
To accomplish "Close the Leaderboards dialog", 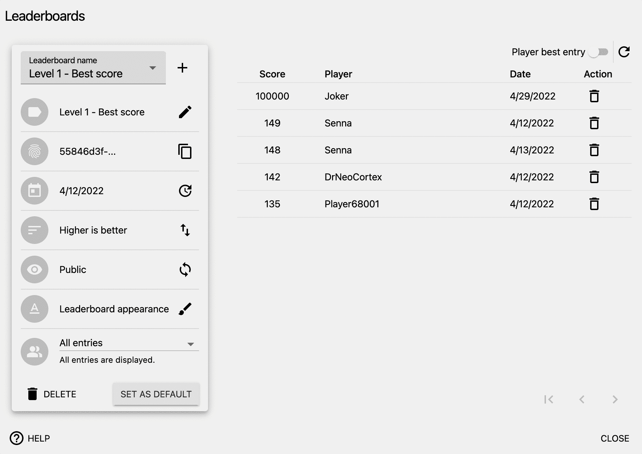I will [614, 438].
